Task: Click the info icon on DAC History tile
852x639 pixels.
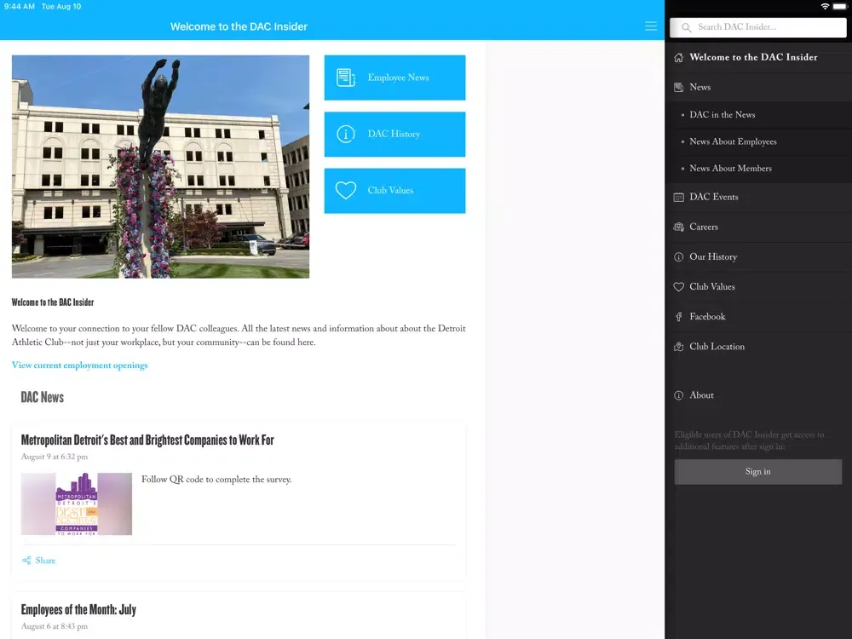Action: pyautogui.click(x=346, y=134)
